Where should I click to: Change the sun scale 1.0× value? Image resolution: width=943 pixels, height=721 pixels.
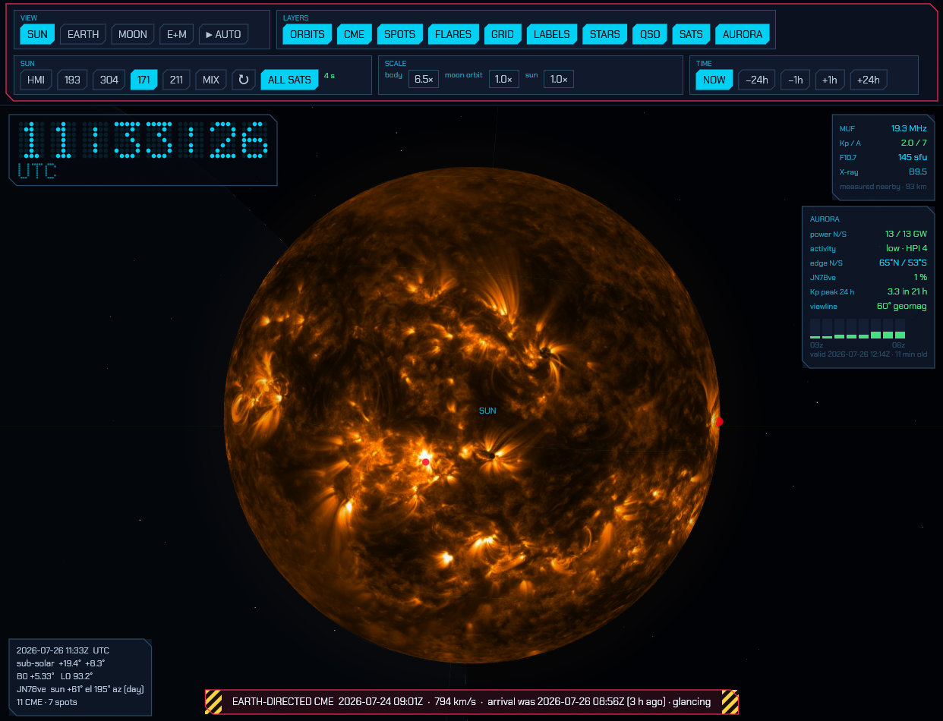coord(559,79)
